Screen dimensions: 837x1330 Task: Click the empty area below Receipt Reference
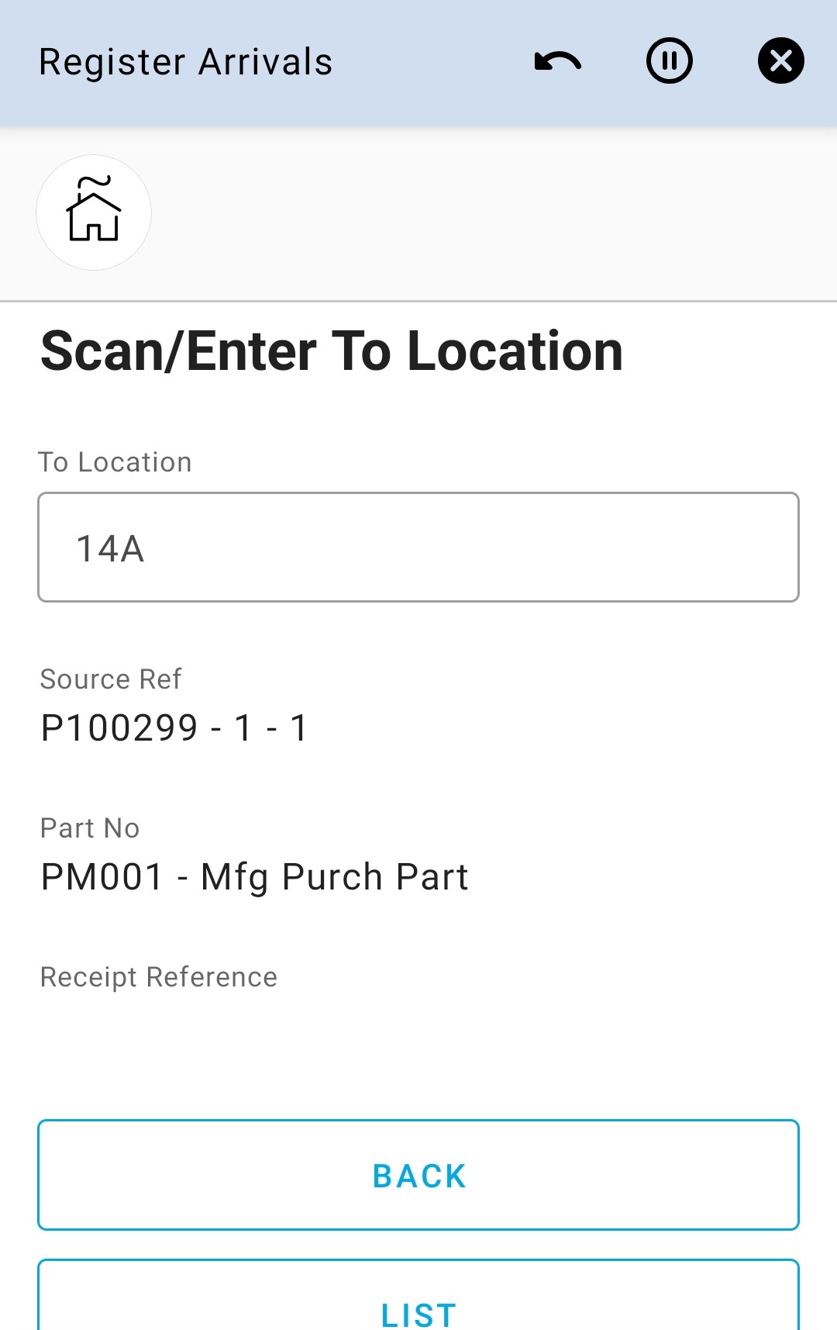418,1047
